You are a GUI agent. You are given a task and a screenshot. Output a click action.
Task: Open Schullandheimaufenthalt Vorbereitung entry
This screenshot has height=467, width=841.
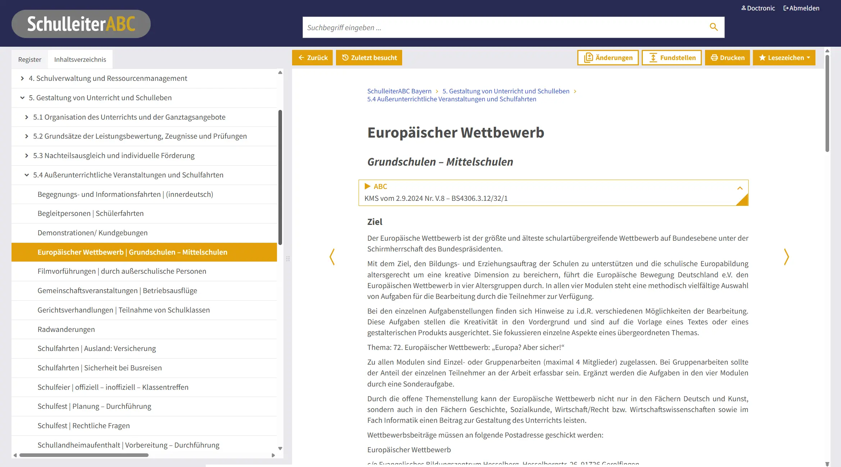(144, 445)
